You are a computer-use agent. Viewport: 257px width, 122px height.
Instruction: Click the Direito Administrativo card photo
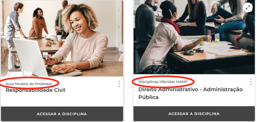[x=194, y=37]
